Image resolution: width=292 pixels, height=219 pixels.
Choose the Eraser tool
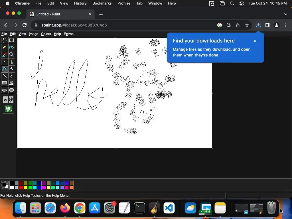click(x=5, y=47)
